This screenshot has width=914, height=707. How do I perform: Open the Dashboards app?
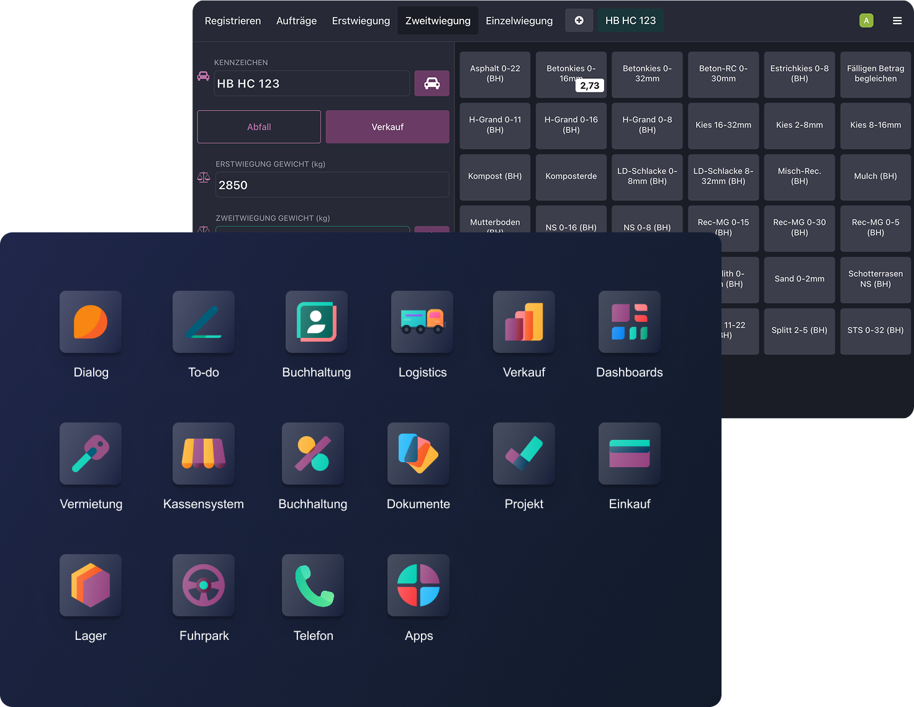629,322
